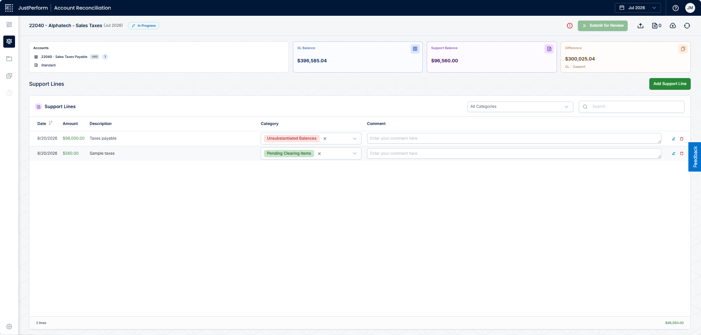Open the documents counter icon

point(656,26)
